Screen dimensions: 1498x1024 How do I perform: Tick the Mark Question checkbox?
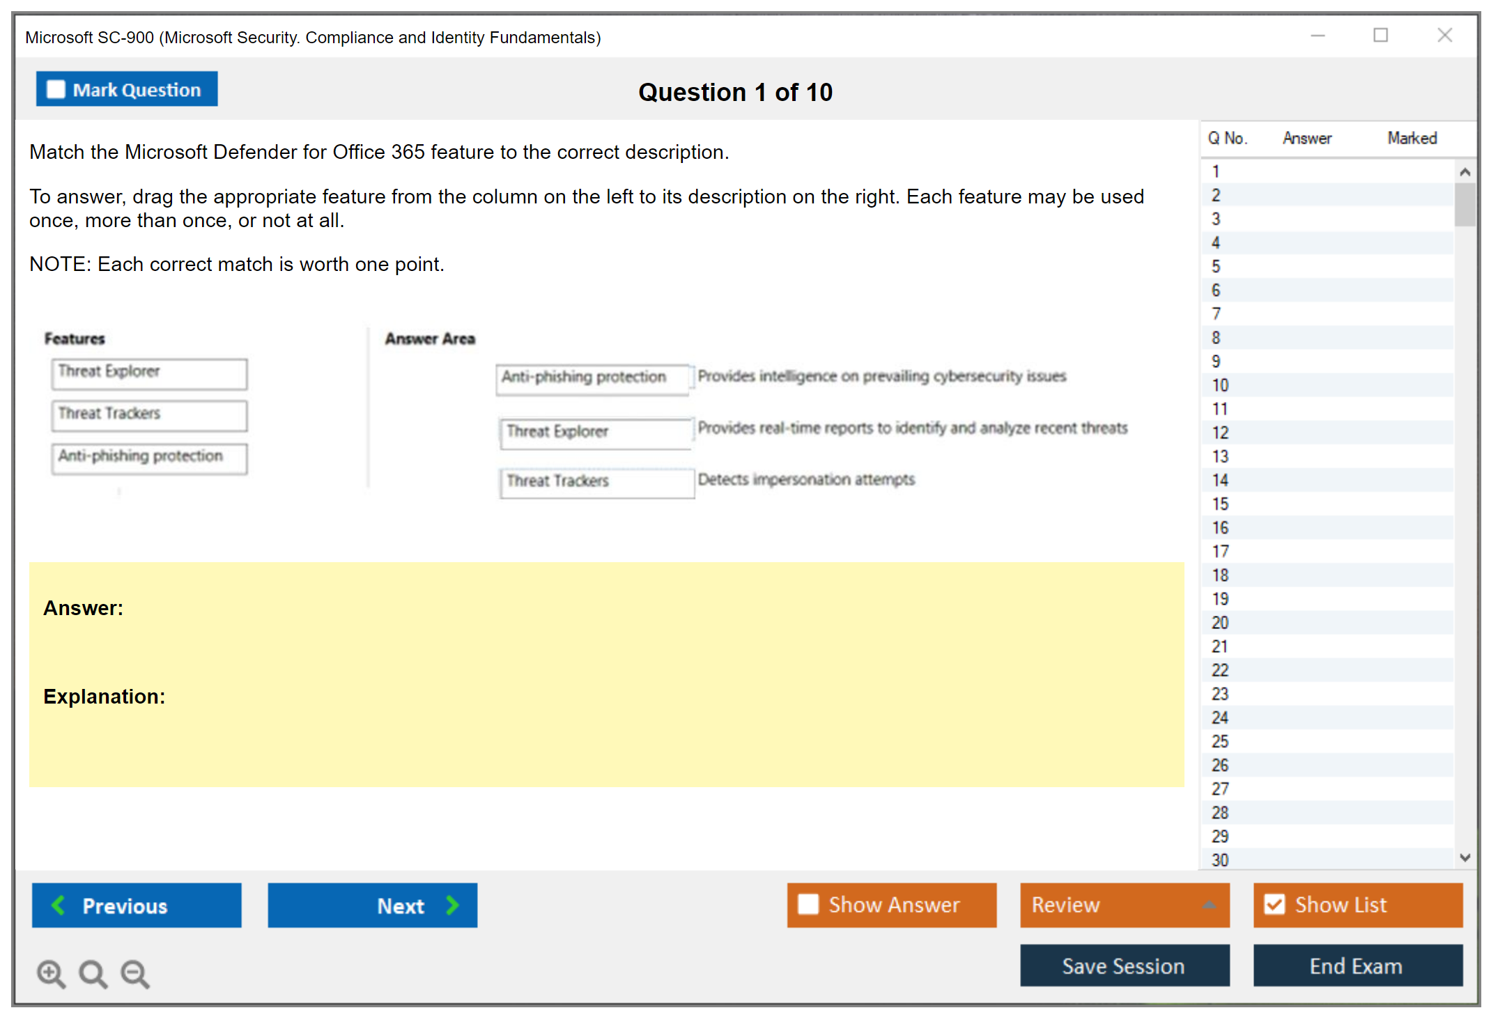(56, 90)
